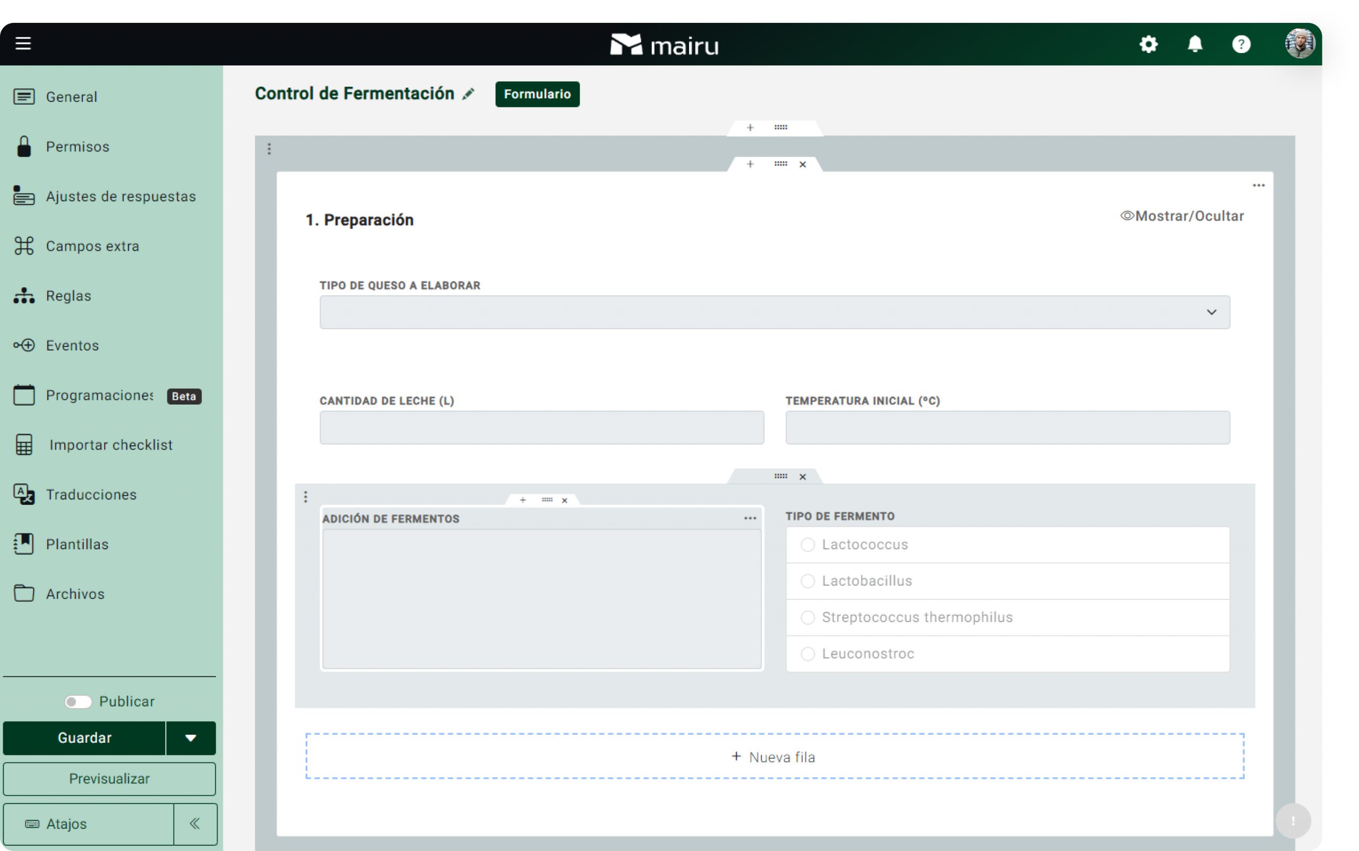Click the help question mark icon

1240,44
